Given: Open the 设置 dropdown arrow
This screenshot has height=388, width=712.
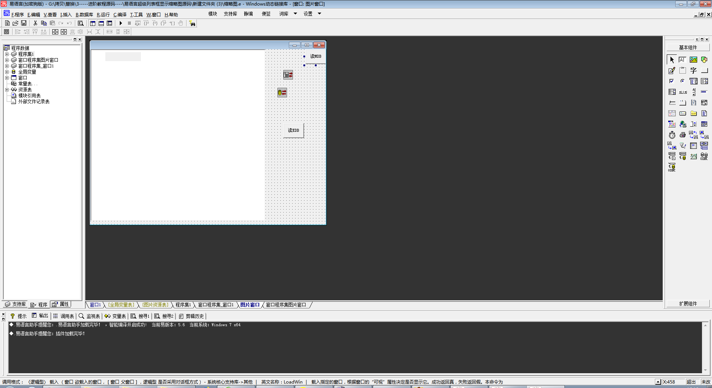Looking at the screenshot, I should (x=319, y=14).
